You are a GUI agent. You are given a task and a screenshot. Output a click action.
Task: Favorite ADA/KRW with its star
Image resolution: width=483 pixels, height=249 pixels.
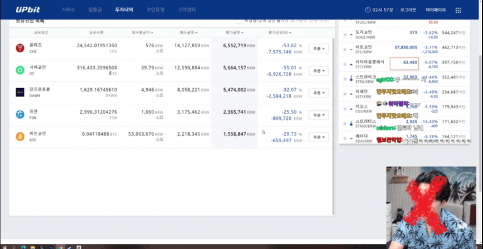345,138
